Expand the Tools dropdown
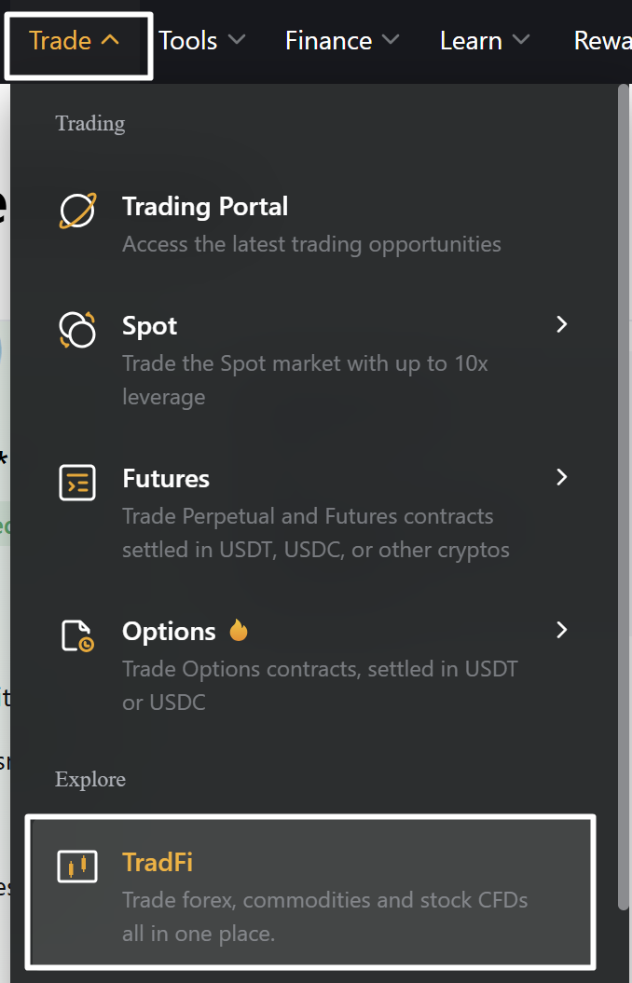Screen dimensions: 632x983 click(x=201, y=40)
